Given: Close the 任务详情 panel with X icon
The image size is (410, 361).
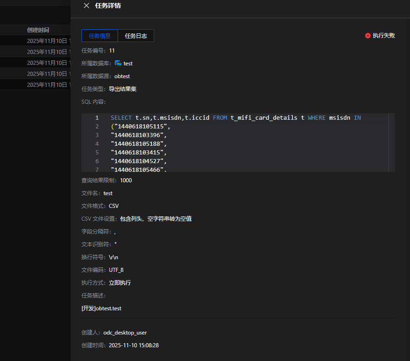Looking at the screenshot, I should pyautogui.click(x=86, y=5).
